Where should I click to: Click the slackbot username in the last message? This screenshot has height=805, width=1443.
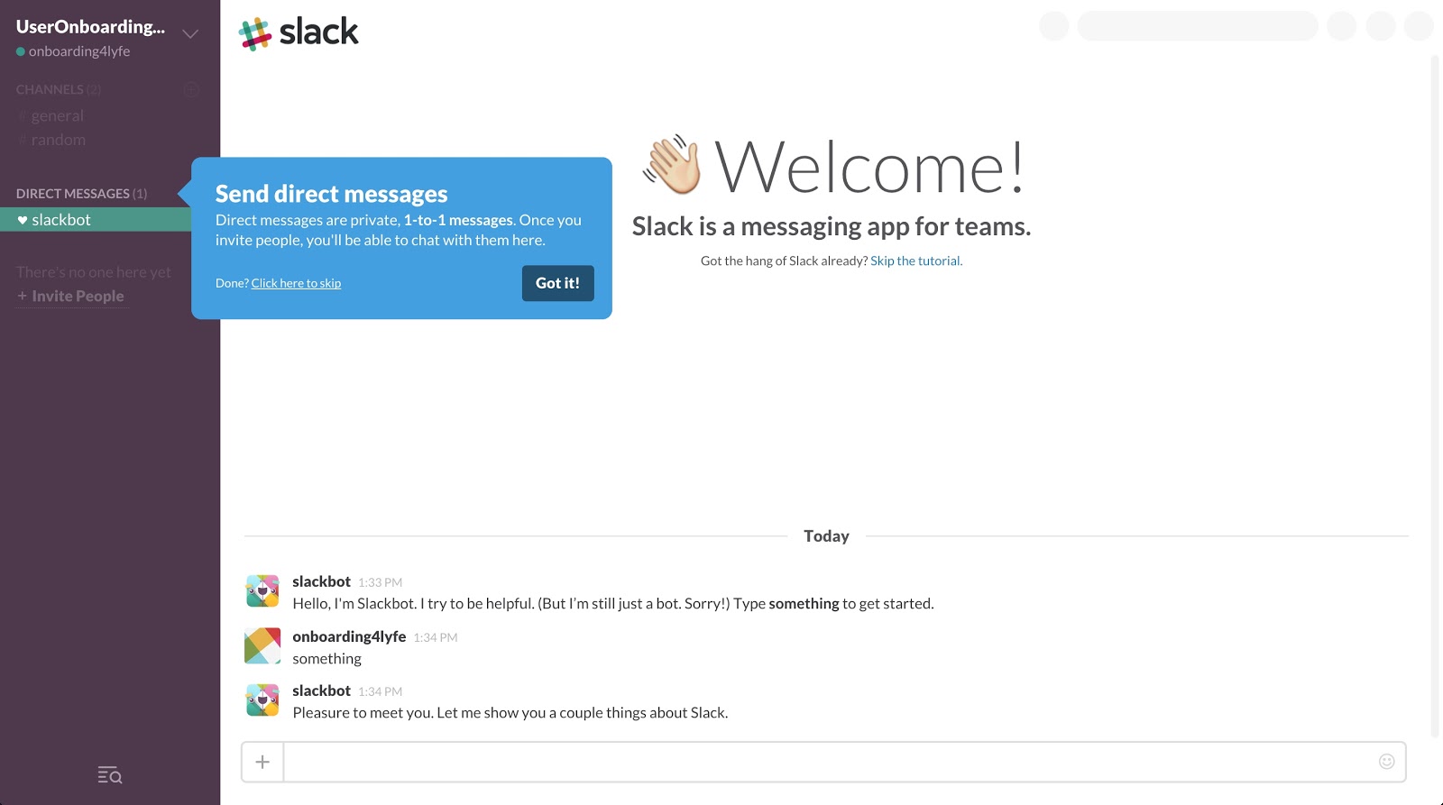(x=321, y=691)
